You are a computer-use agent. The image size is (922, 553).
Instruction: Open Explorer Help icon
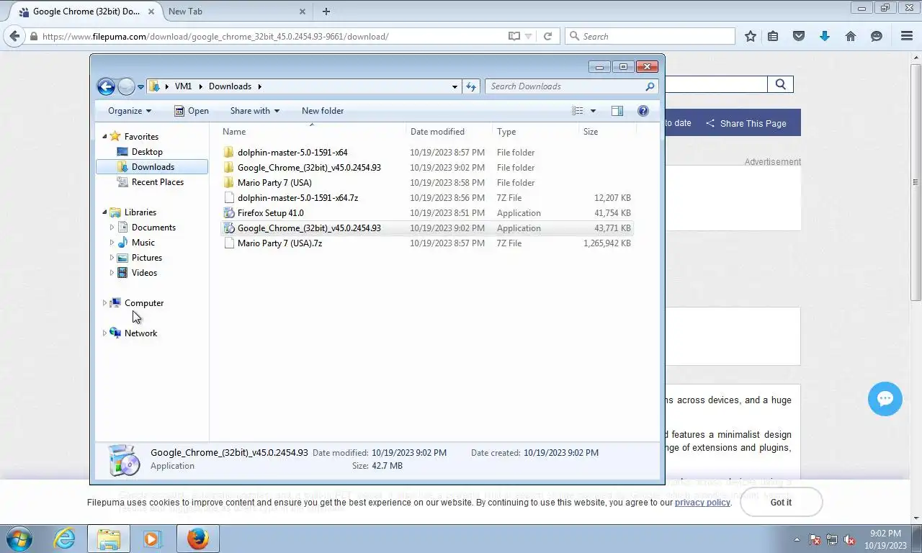point(643,111)
